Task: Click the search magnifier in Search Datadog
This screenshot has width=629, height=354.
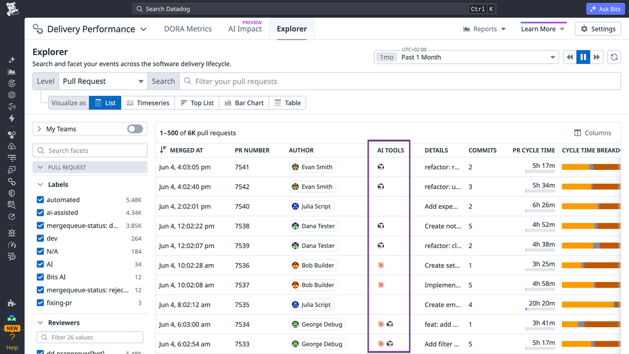Action: tap(139, 9)
